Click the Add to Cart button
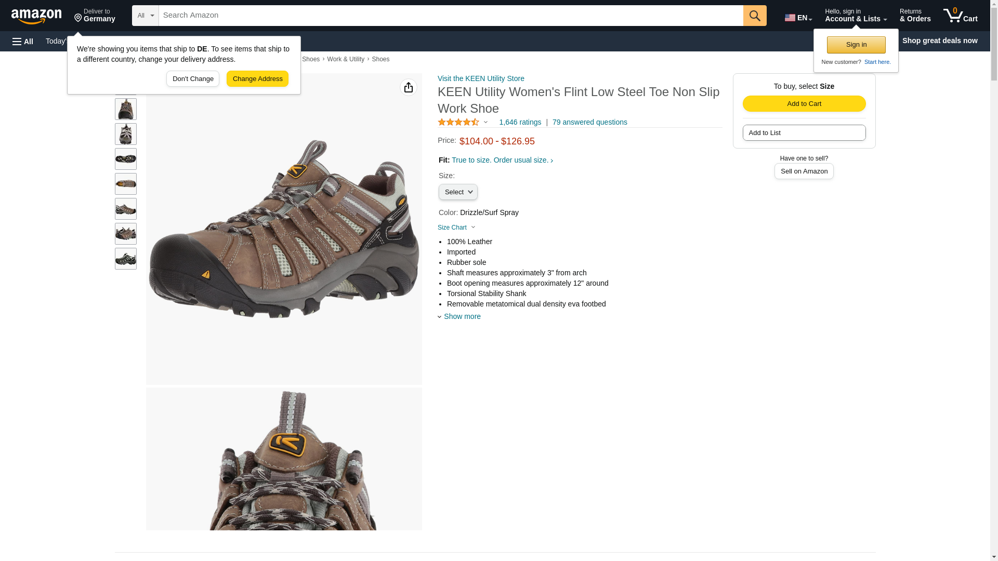 (804, 104)
